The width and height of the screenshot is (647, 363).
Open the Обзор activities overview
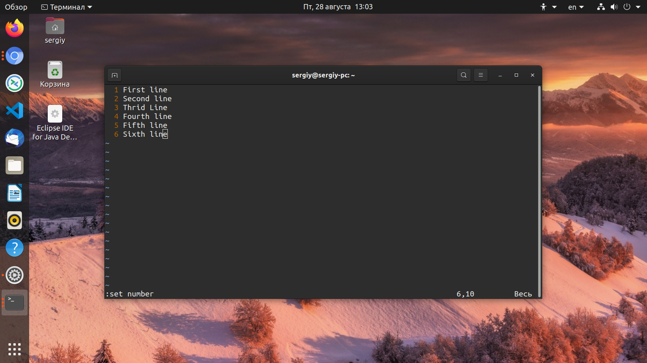[x=16, y=7]
